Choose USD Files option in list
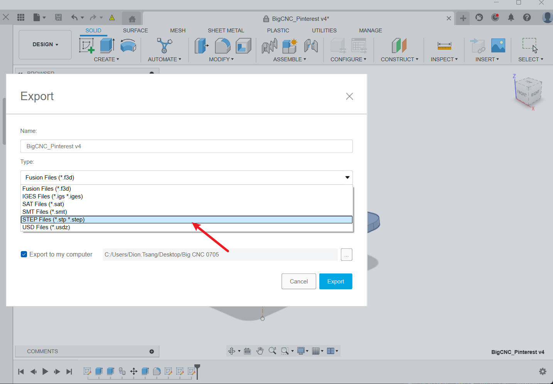Image resolution: width=553 pixels, height=384 pixels. [187, 227]
